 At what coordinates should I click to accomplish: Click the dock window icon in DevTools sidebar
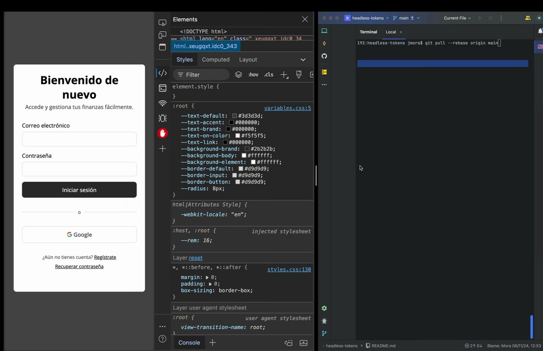pos(162,47)
